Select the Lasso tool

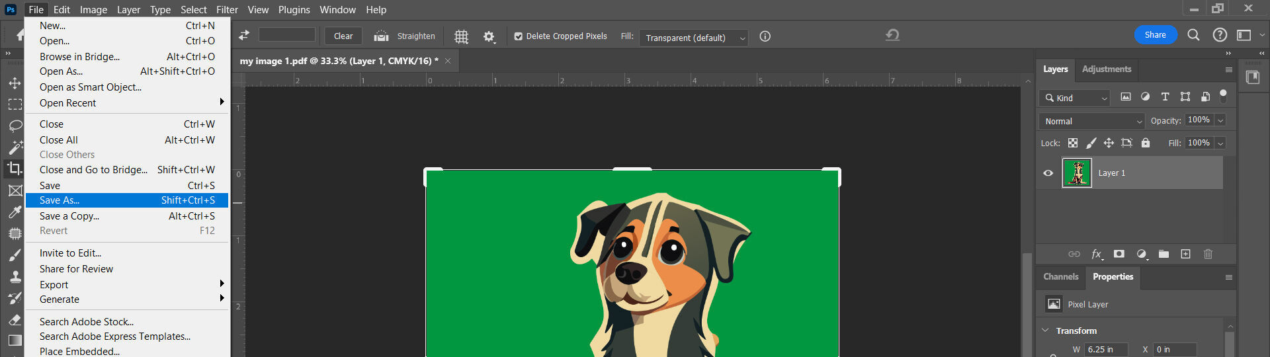coord(15,126)
